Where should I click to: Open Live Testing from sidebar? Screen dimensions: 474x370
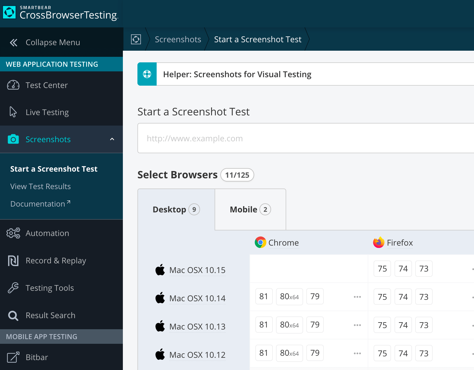(61, 112)
